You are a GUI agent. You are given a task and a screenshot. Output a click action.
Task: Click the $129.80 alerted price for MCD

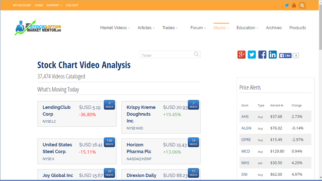pos(277,151)
